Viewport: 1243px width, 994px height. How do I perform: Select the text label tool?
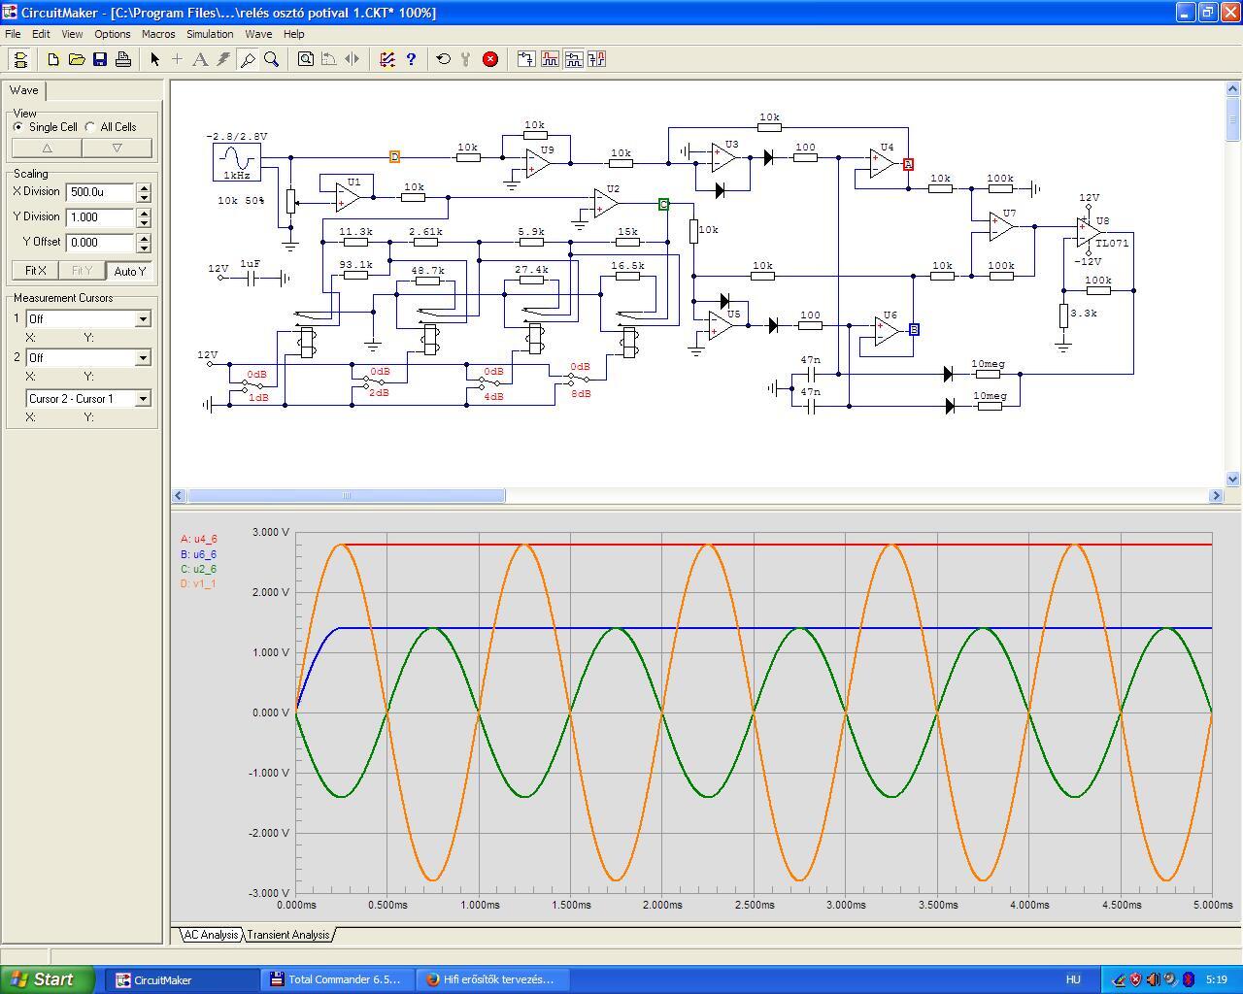(x=200, y=59)
